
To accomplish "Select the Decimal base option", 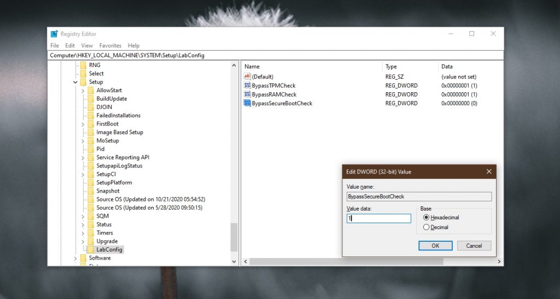I will 427,227.
